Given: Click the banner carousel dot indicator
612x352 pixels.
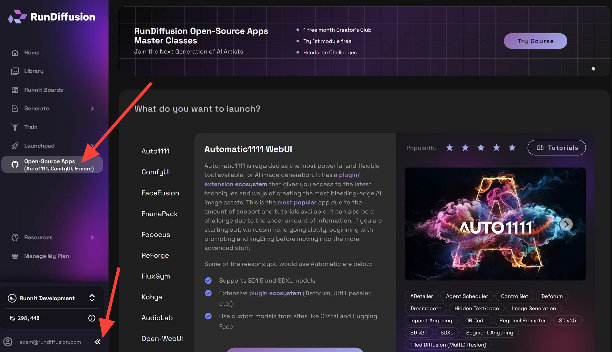Looking at the screenshot, I should pyautogui.click(x=593, y=69).
